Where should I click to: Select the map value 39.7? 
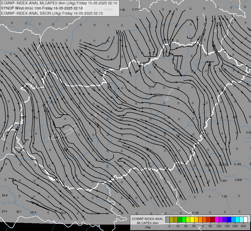(19, 212)
